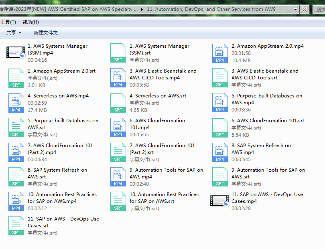Select SRT icon for 3. AWS Elastic Beanstalk subtitles
Image resolution: width=325 pixels, height=249 pixels.
click(x=220, y=78)
